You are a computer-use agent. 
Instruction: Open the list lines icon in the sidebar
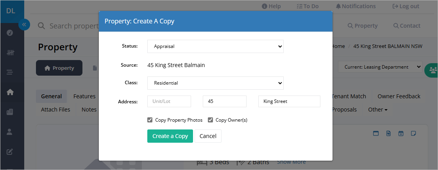pyautogui.click(x=10, y=72)
